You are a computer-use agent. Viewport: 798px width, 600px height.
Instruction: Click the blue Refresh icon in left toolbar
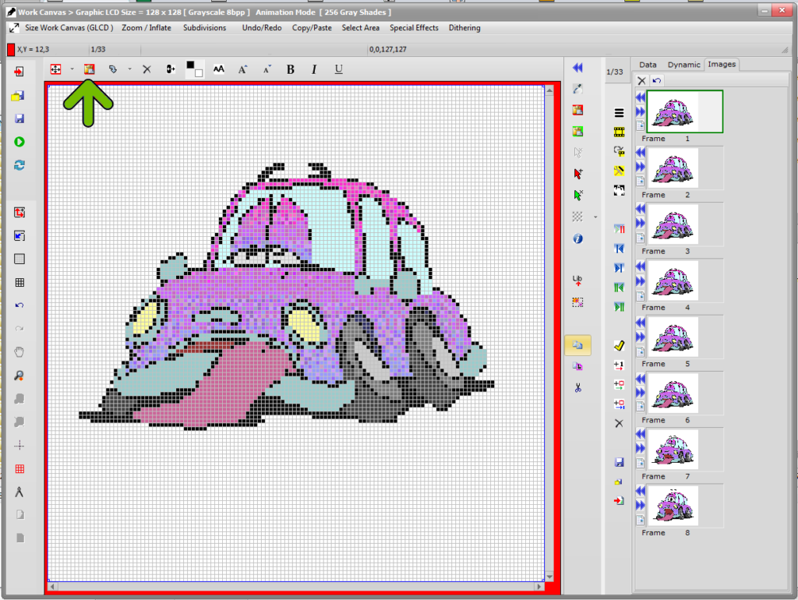18,164
